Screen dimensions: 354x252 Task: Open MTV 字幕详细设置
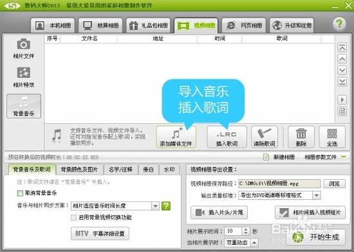100,233
